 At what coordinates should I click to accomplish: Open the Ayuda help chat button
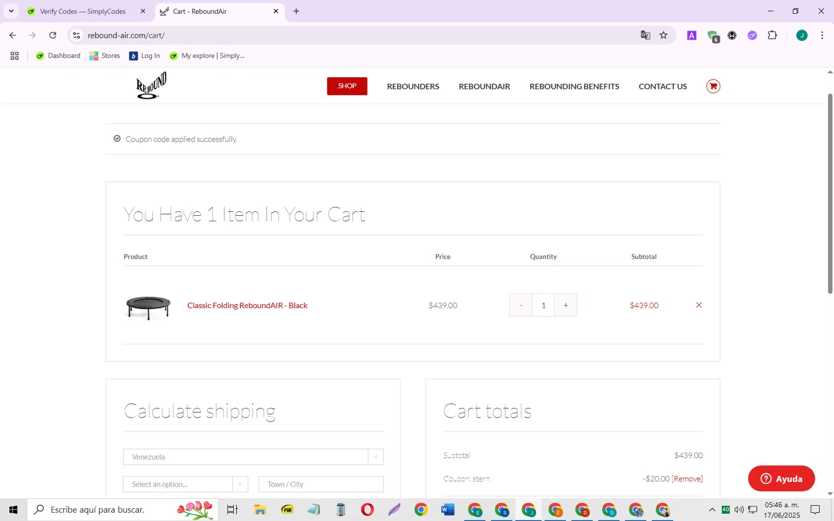(x=781, y=479)
